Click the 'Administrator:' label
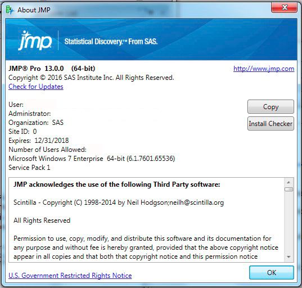This screenshot has height=288, width=302. 30,114
